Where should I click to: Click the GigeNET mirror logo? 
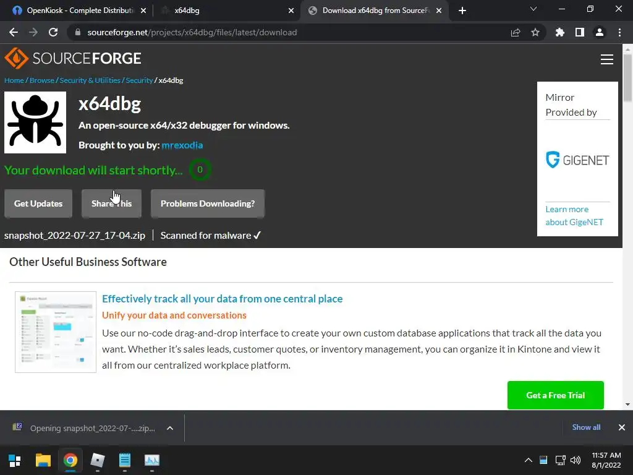coord(577,160)
